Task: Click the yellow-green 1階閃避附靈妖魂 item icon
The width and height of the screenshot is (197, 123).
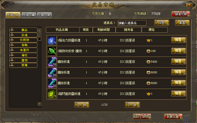Action: (52, 94)
